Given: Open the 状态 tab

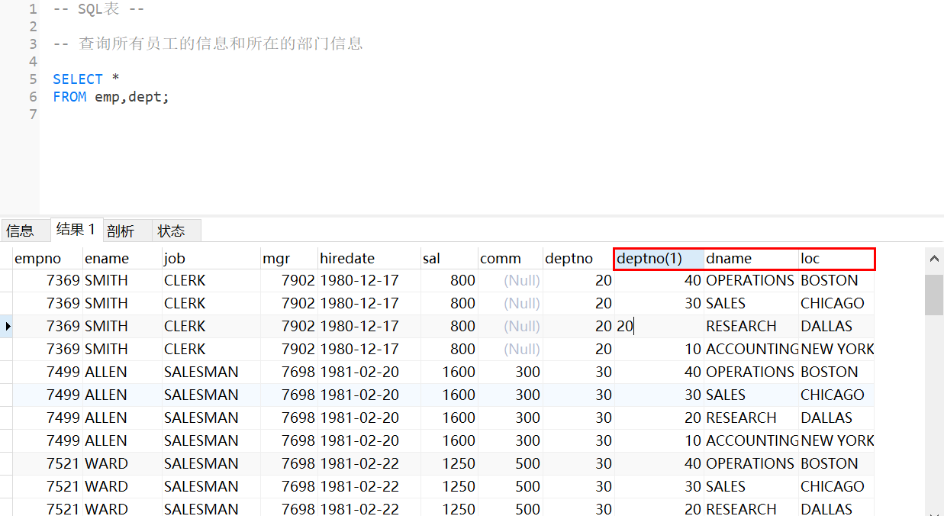Looking at the screenshot, I should pyautogui.click(x=172, y=231).
